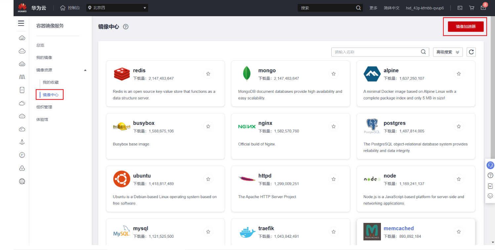Go to 总览 overview

[40, 45]
